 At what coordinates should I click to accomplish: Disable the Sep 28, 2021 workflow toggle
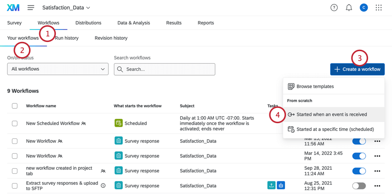pyautogui.click(x=359, y=171)
